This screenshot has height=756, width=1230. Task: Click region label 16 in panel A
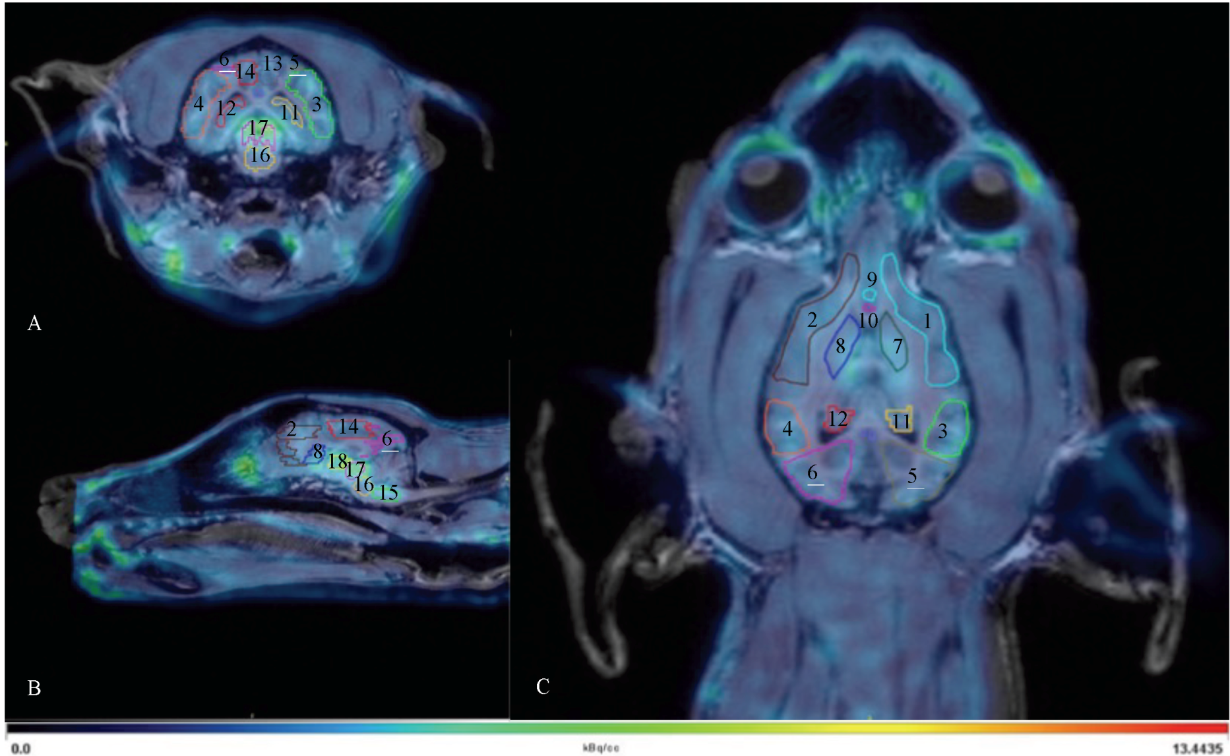click(260, 156)
